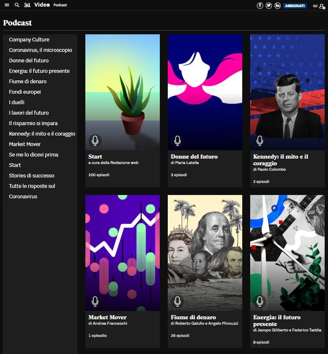This screenshot has height=354, width=328.
Task: Click the Il Sole 24 logo icon
Action: click(27, 5)
